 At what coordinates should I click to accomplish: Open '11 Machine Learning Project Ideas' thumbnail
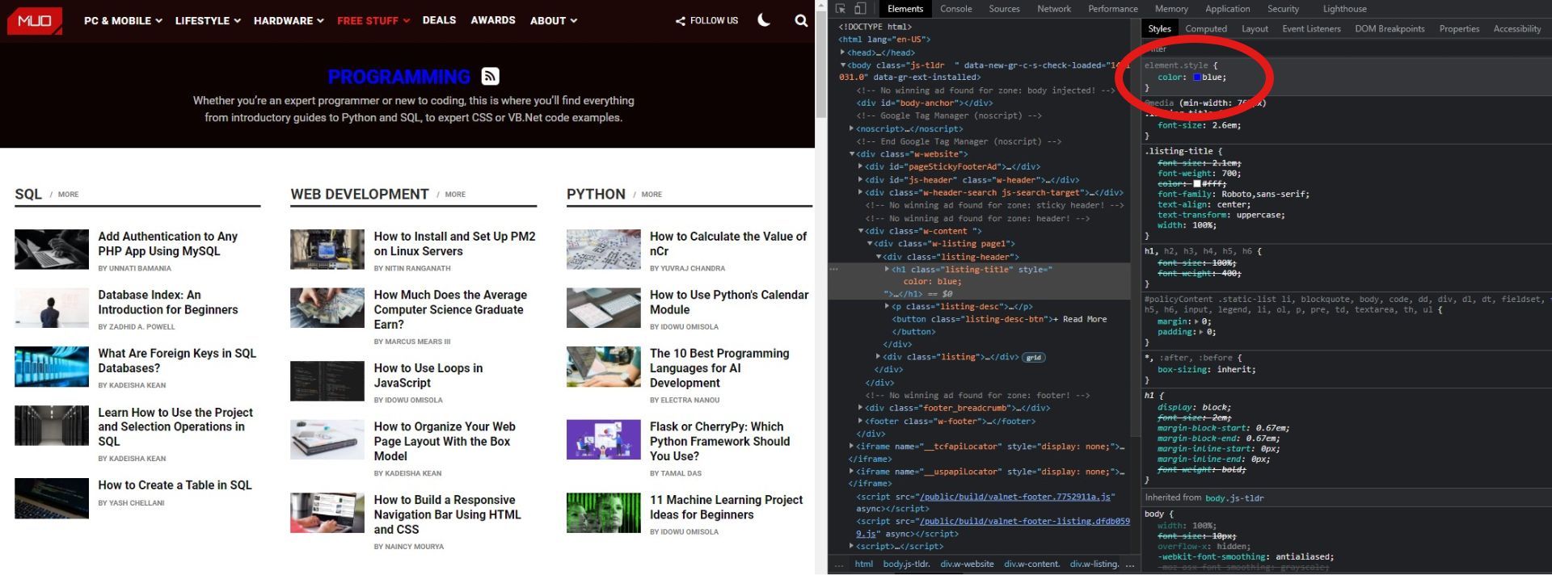604,514
